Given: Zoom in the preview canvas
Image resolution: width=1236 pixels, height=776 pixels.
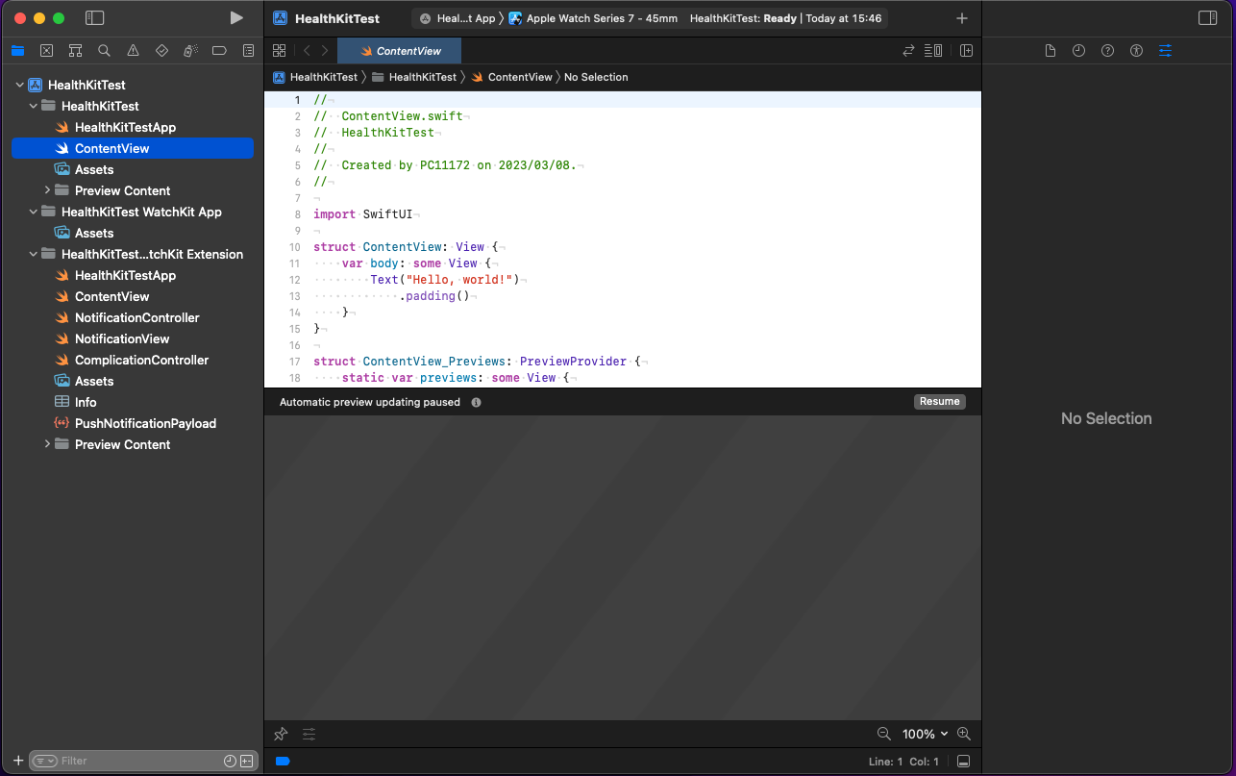Looking at the screenshot, I should tap(964, 734).
